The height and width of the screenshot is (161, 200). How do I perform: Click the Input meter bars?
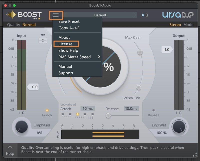point(21,75)
